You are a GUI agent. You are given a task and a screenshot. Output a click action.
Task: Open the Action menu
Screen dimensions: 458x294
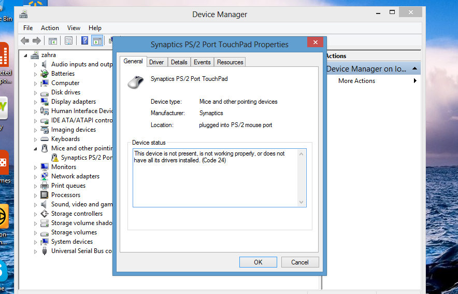(x=50, y=28)
